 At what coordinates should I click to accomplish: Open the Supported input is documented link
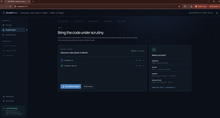(x=164, y=87)
